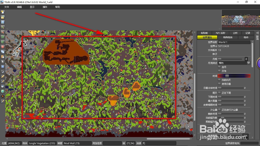This screenshot has height=146, width=260.
Task: Click the Copy selection icon
Action: (x=3, y=52)
